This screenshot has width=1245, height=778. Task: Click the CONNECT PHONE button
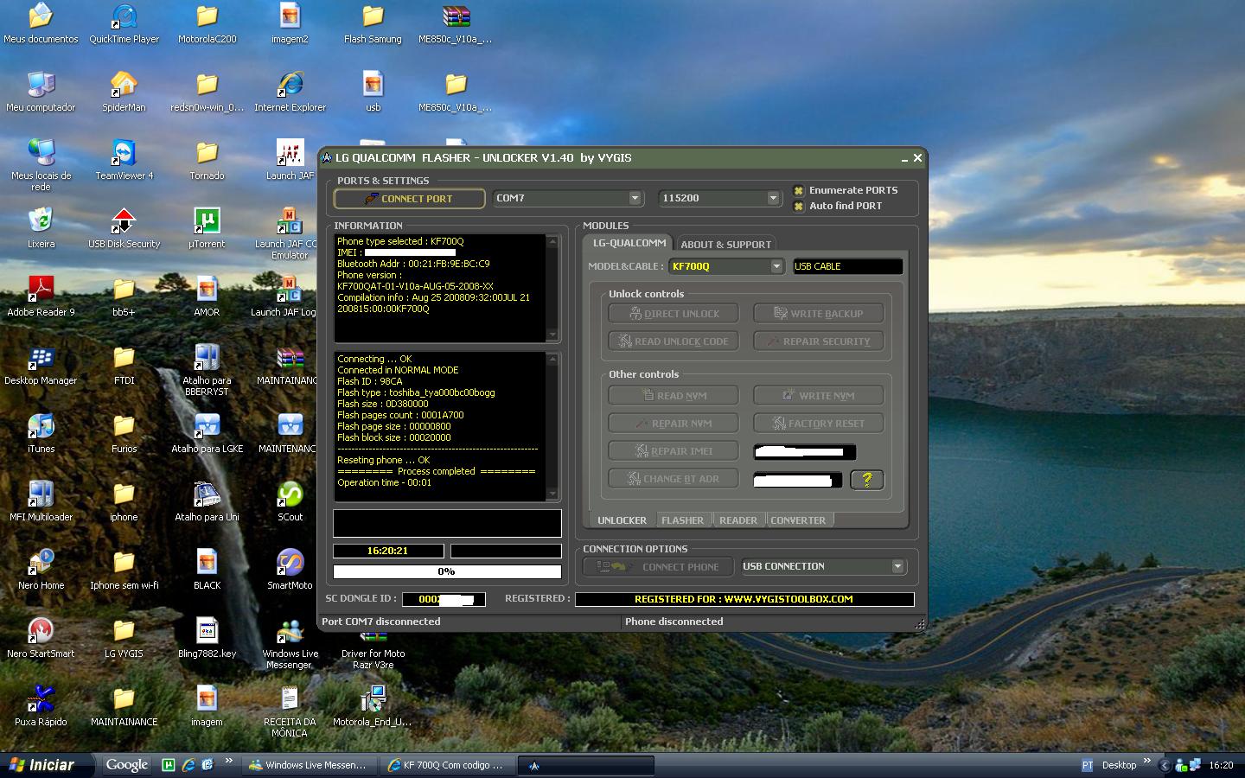658,567
